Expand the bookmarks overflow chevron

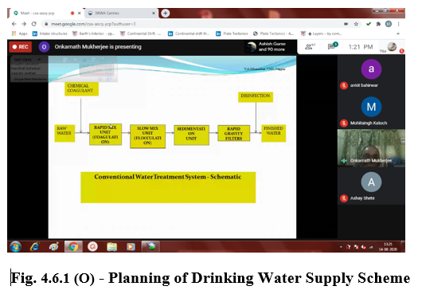coord(398,33)
